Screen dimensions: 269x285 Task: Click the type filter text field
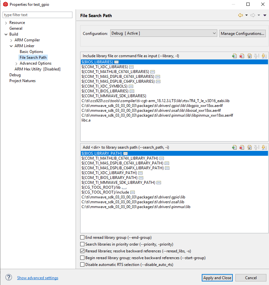tap(38, 15)
